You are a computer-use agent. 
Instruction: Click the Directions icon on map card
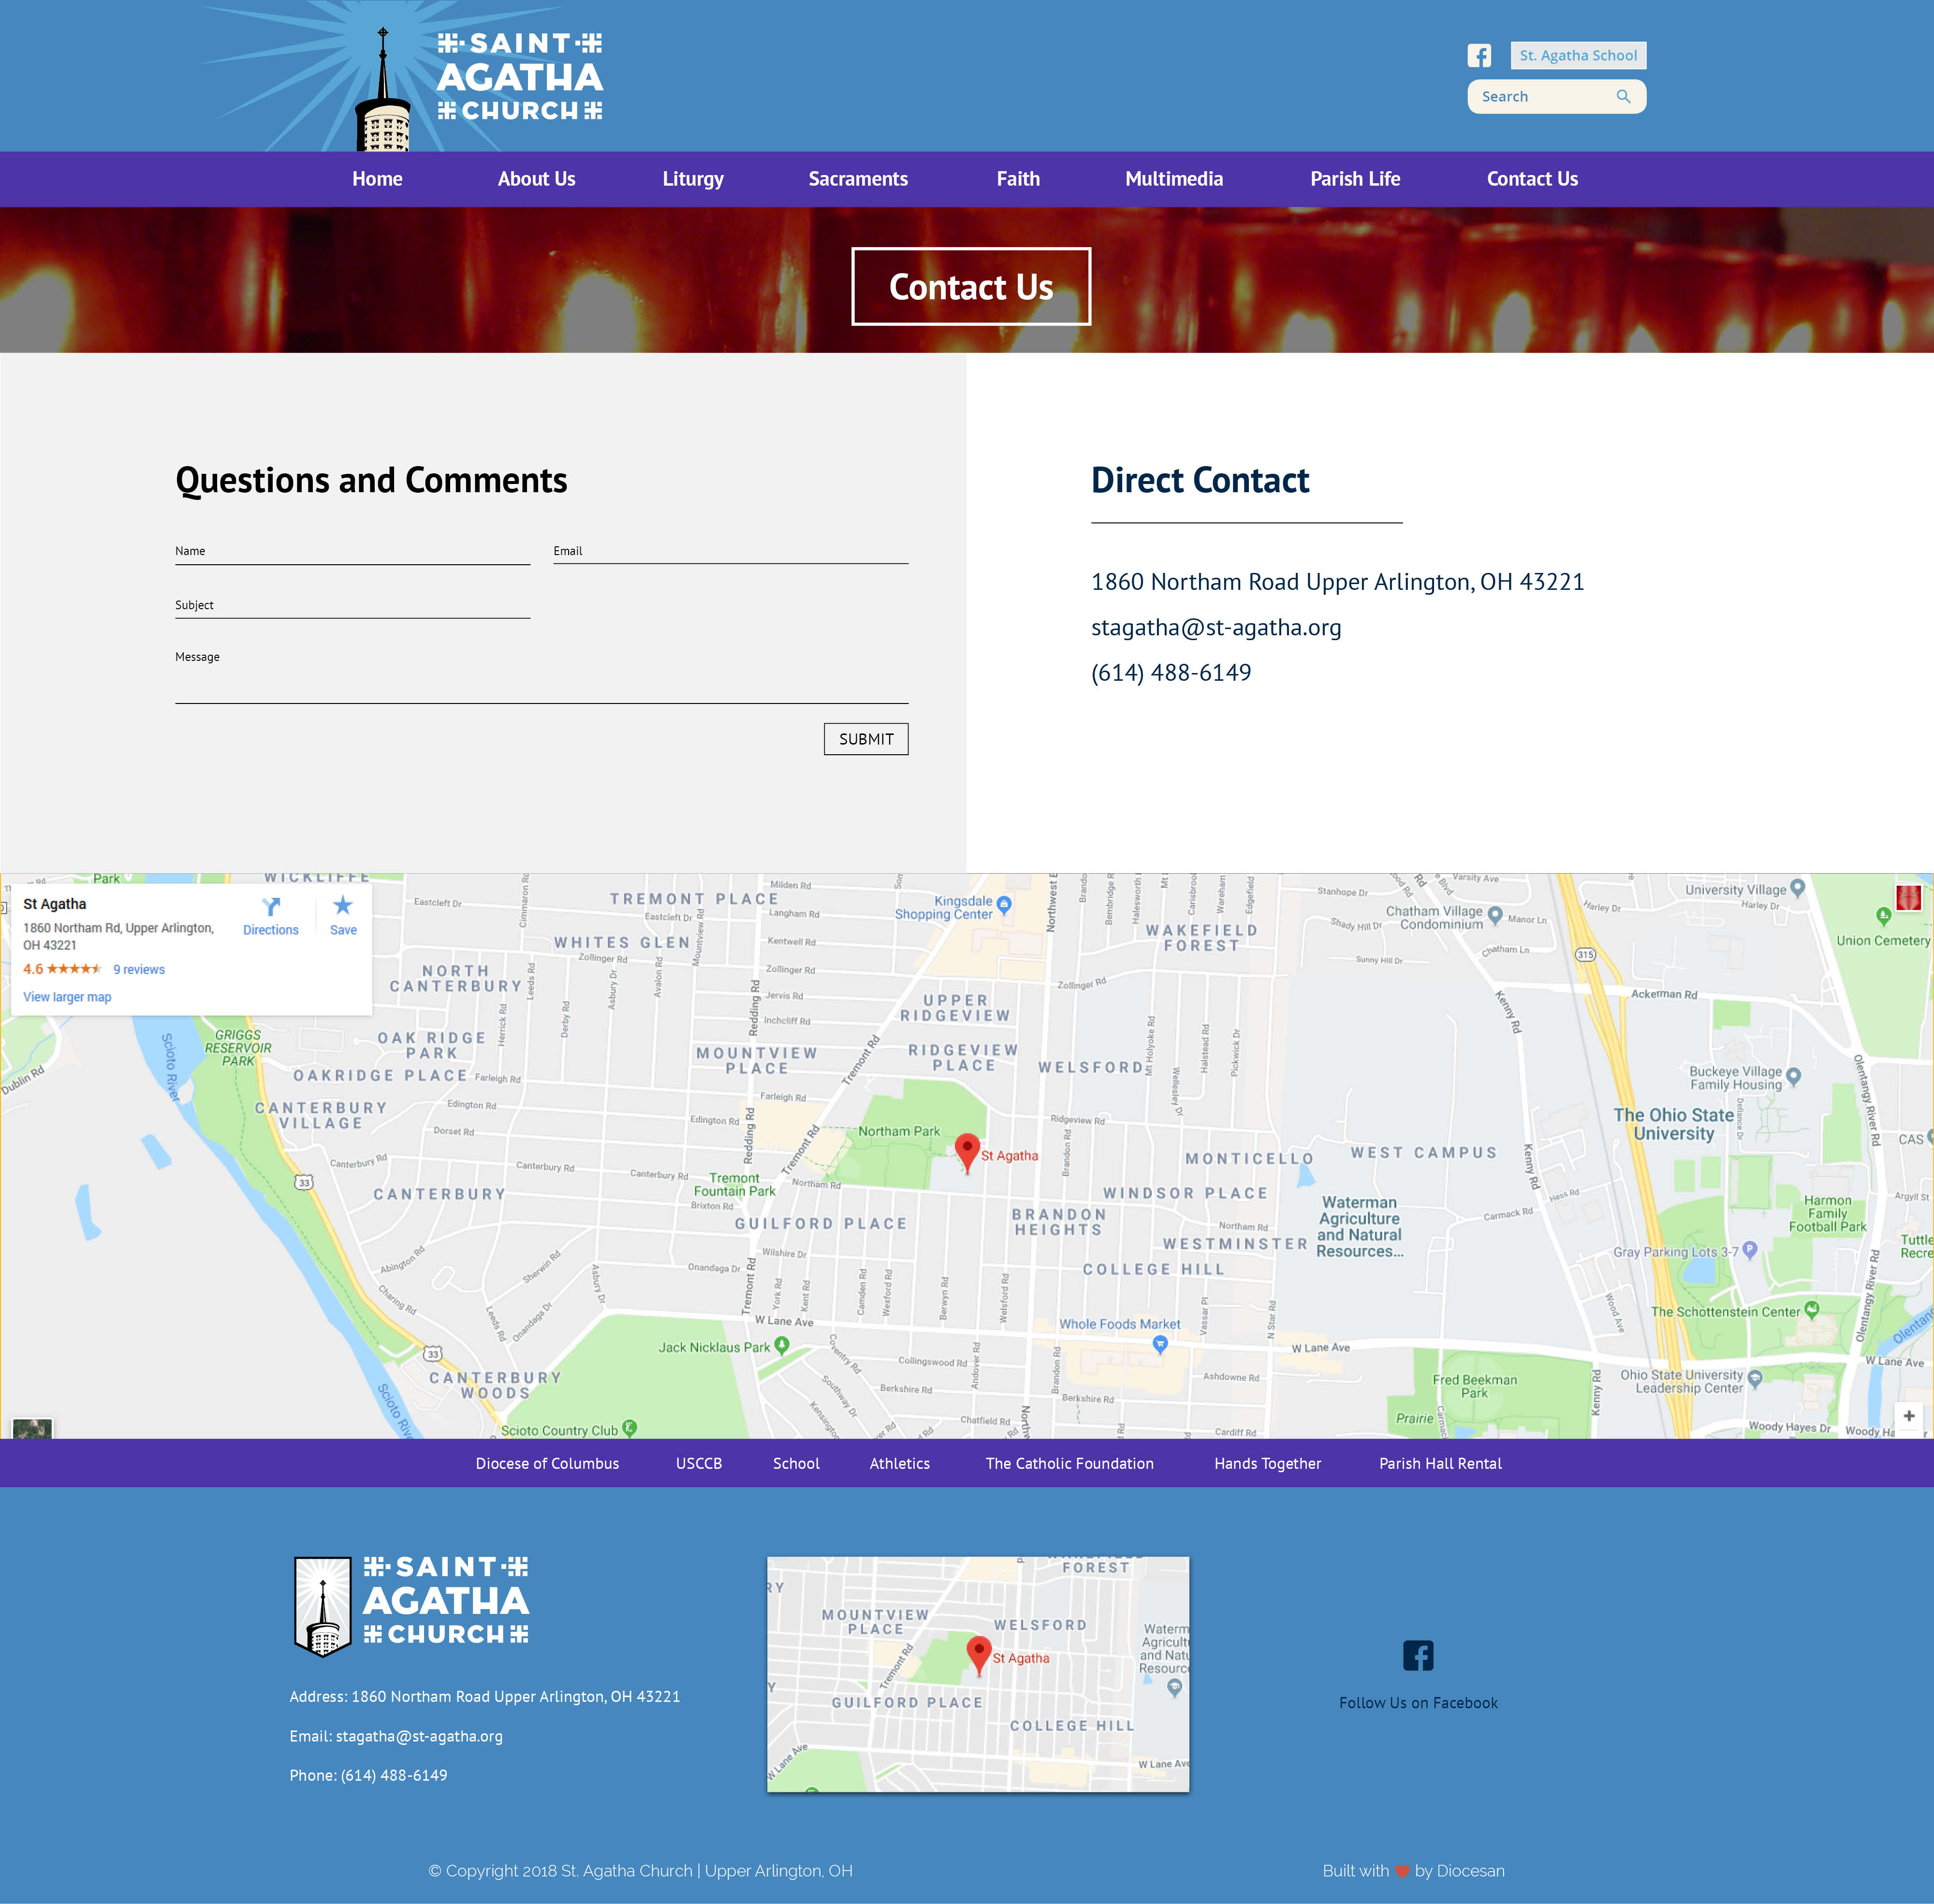click(x=271, y=907)
